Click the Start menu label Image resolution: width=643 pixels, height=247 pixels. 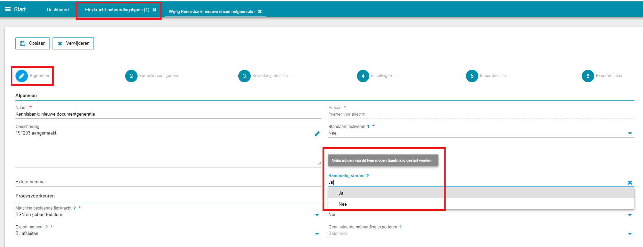coord(20,9)
